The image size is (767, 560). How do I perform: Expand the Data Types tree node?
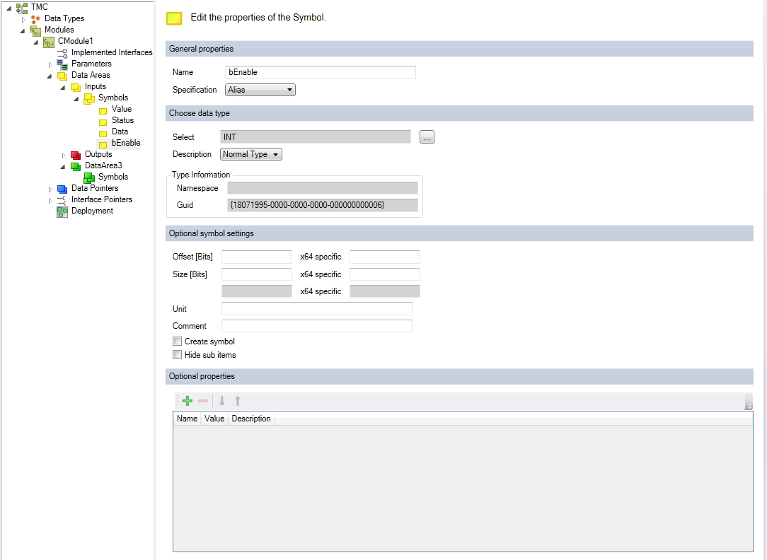click(x=23, y=20)
